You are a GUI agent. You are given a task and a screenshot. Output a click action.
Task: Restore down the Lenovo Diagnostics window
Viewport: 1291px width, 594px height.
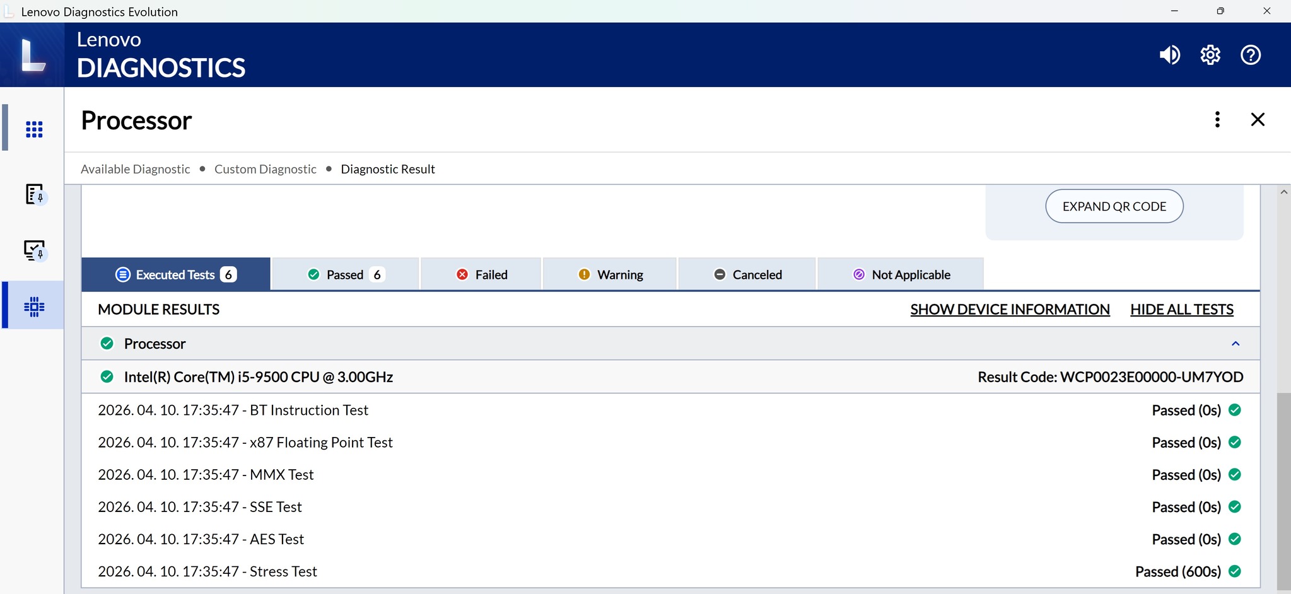pos(1220,11)
